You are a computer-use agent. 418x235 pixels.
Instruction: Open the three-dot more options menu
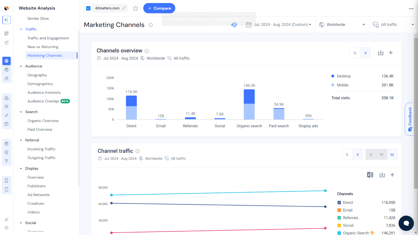pyautogui.click(x=411, y=9)
